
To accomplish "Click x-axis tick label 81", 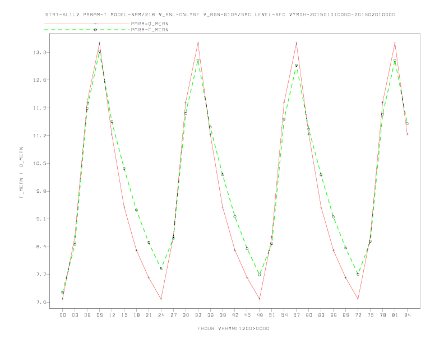I will (x=395, y=315).
